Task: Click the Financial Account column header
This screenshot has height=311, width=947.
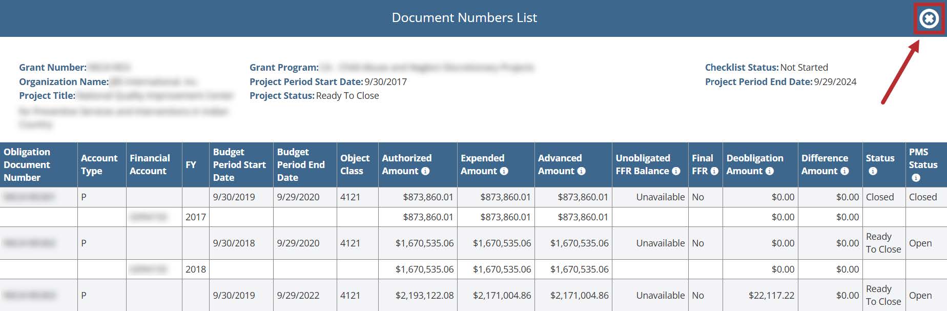Action: coord(149,164)
